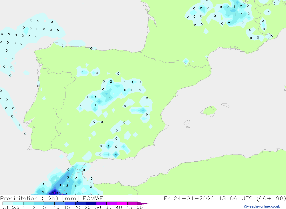Pick the 15–20 mm blue legend swatch
The height and width of the screenshot is (209, 286).
[70, 203]
